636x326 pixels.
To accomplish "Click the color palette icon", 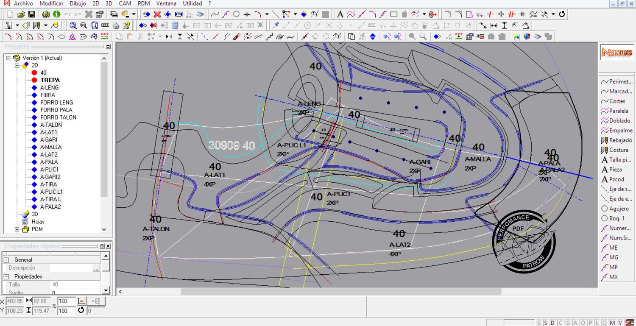I will click(126, 14).
